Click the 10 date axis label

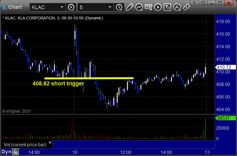point(75,152)
